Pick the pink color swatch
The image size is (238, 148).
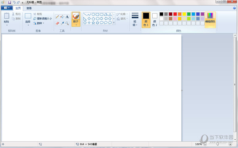[175, 19]
